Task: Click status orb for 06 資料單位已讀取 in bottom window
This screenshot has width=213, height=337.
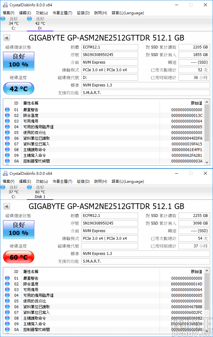Action: pyautogui.click(x=7, y=307)
